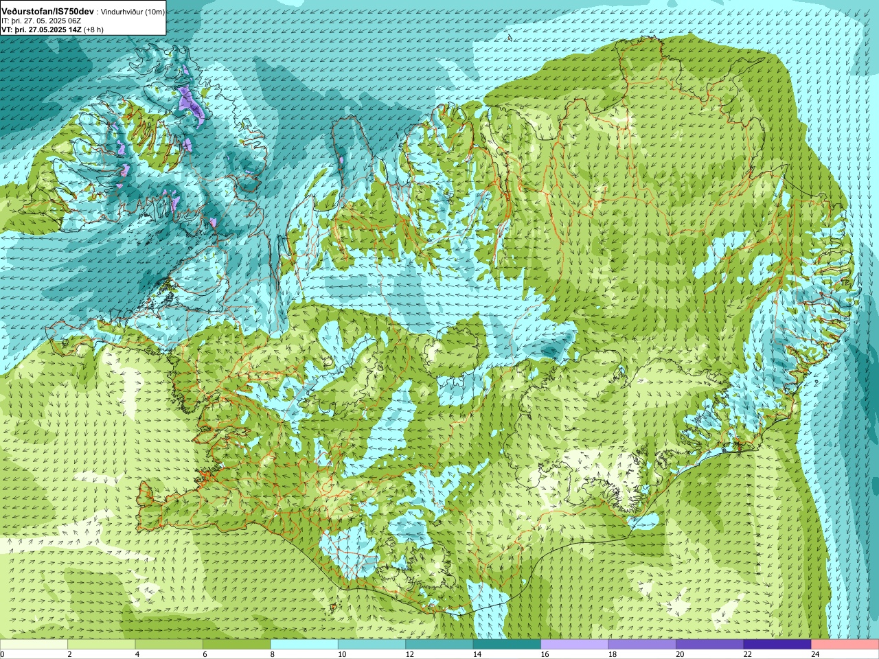The width and height of the screenshot is (879, 659).
Task: Click the legend scale value 16
Action: pyautogui.click(x=545, y=654)
